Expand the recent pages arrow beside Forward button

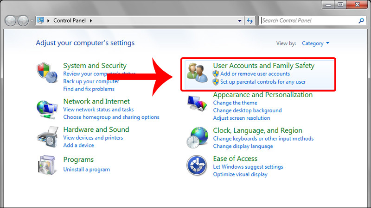(32, 21)
